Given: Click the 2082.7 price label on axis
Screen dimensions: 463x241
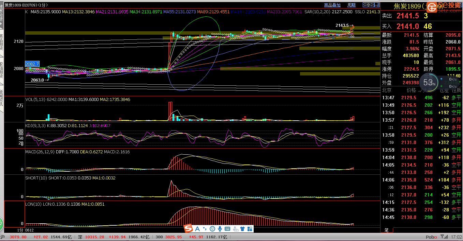Looking at the screenshot, I should point(32,64).
